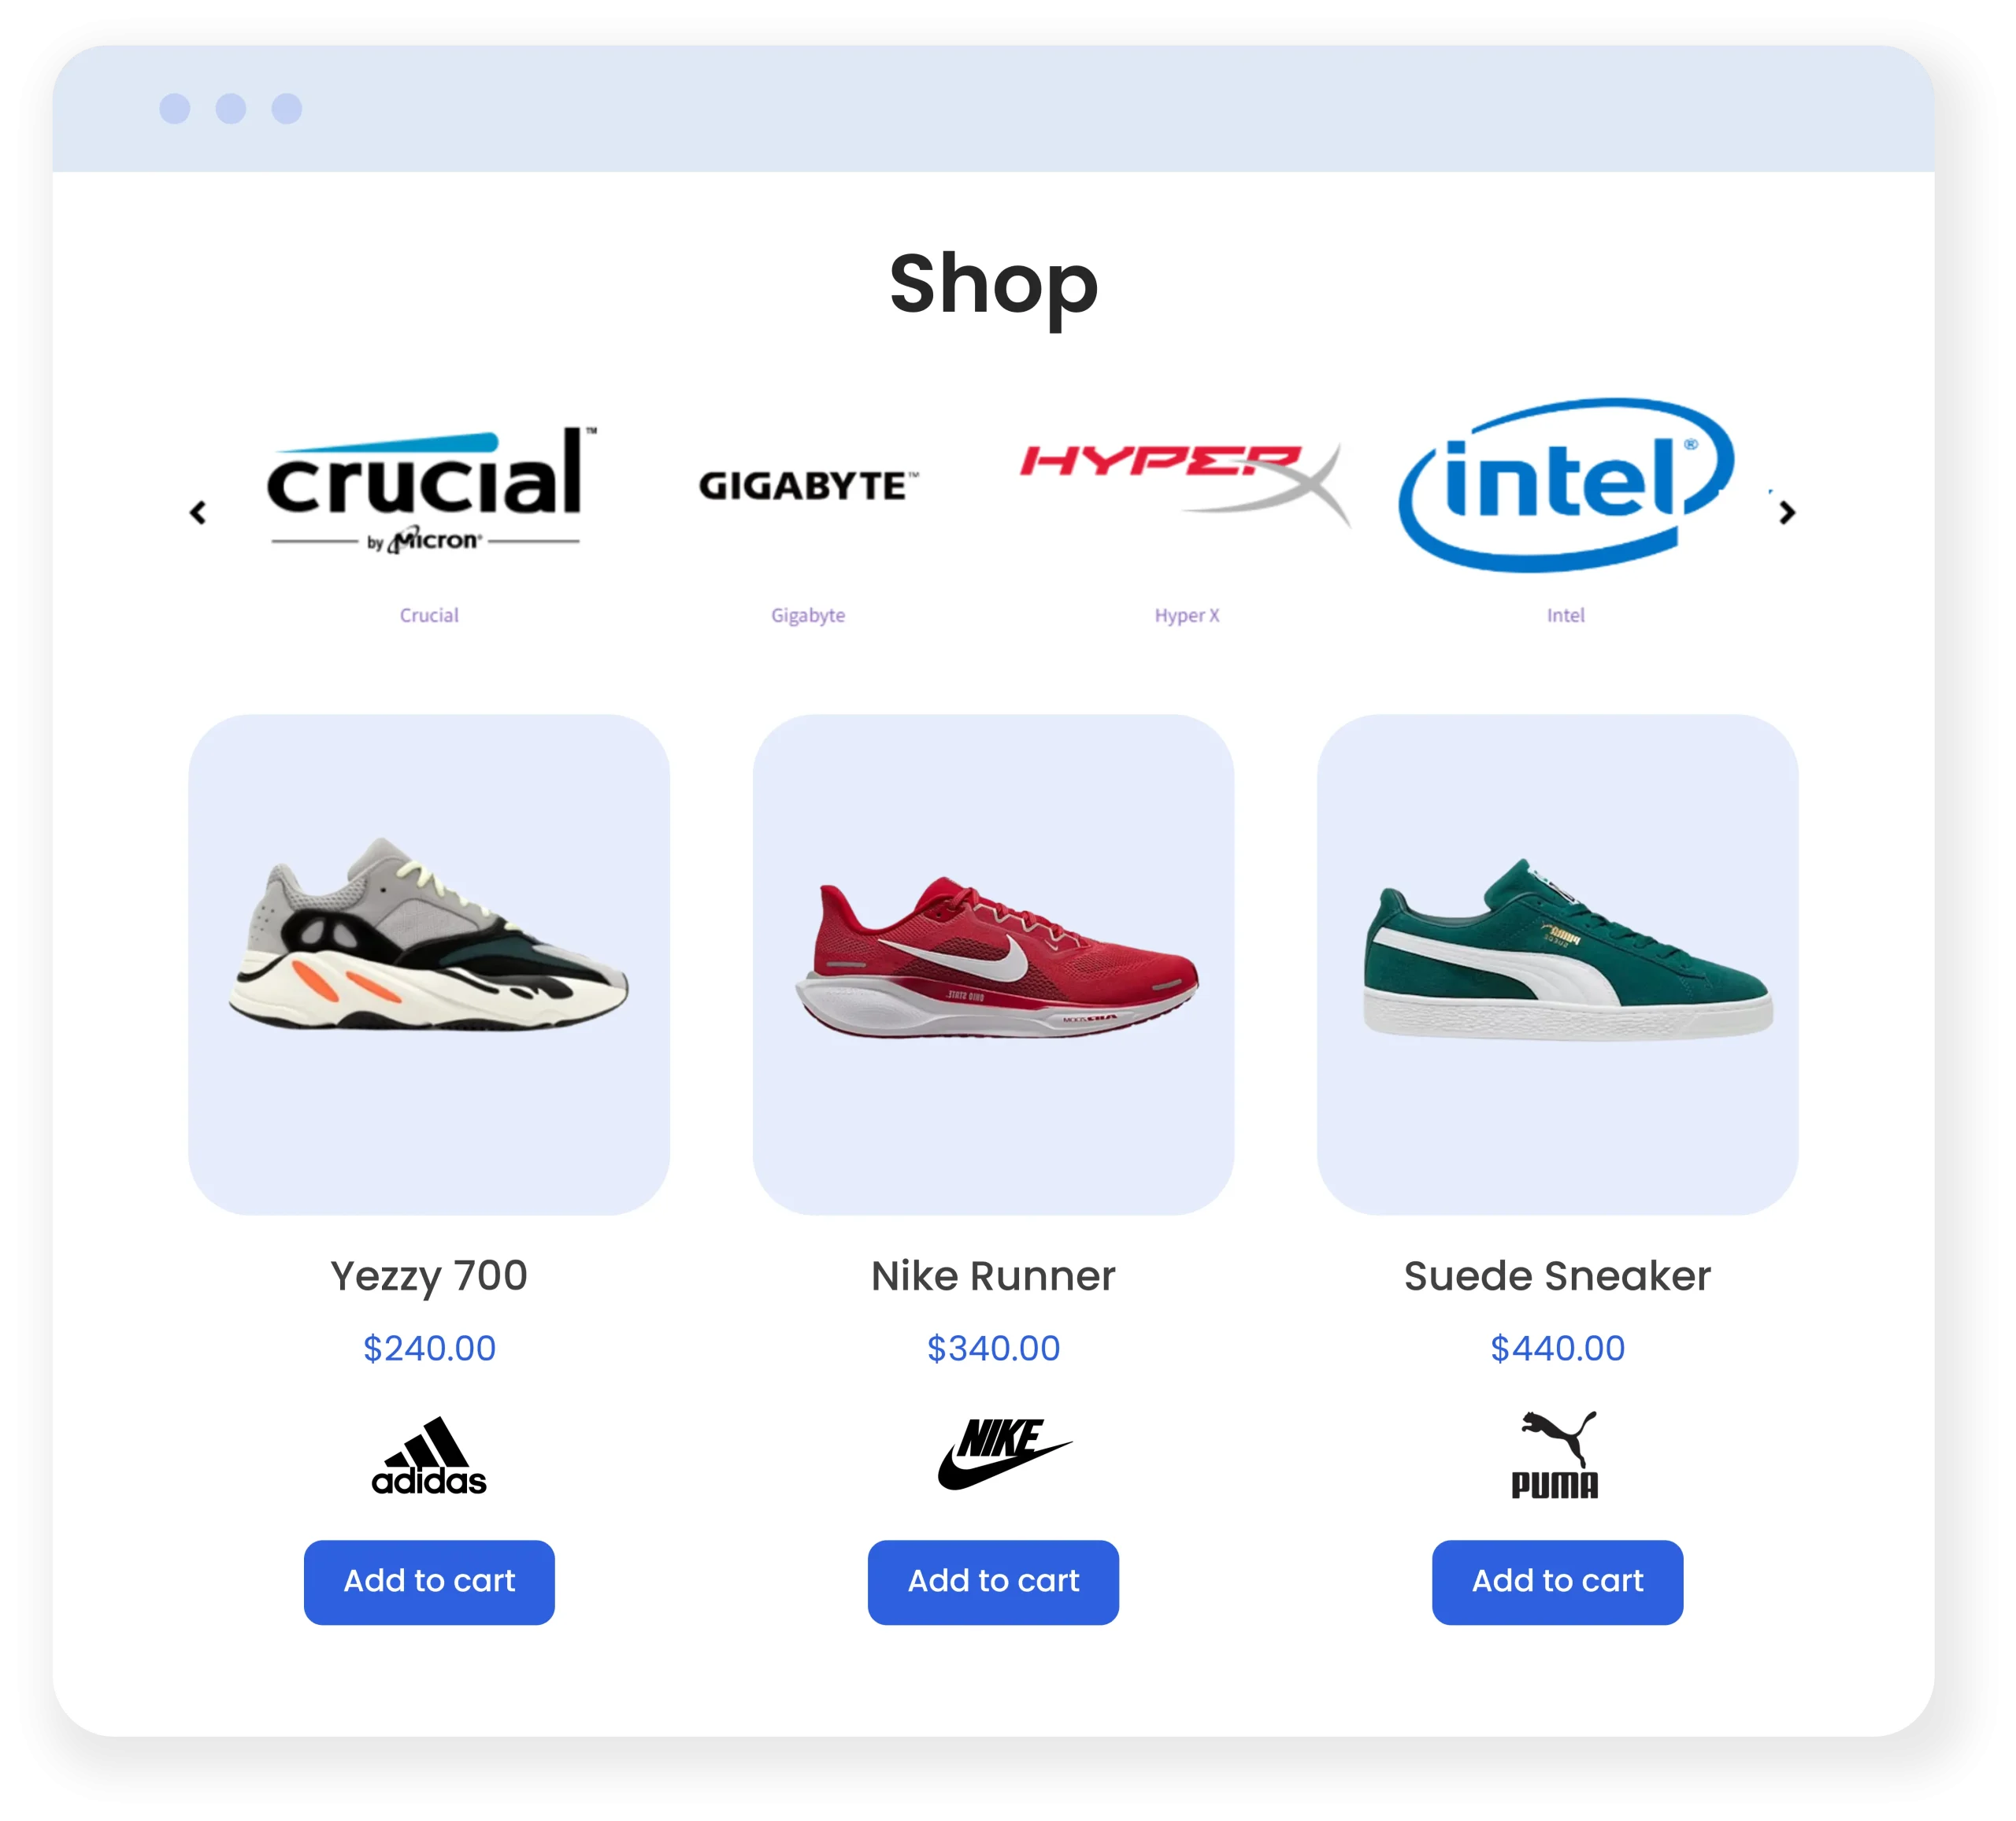Open the Gigabyte text link
This screenshot has width=2016, height=1821.
point(808,615)
